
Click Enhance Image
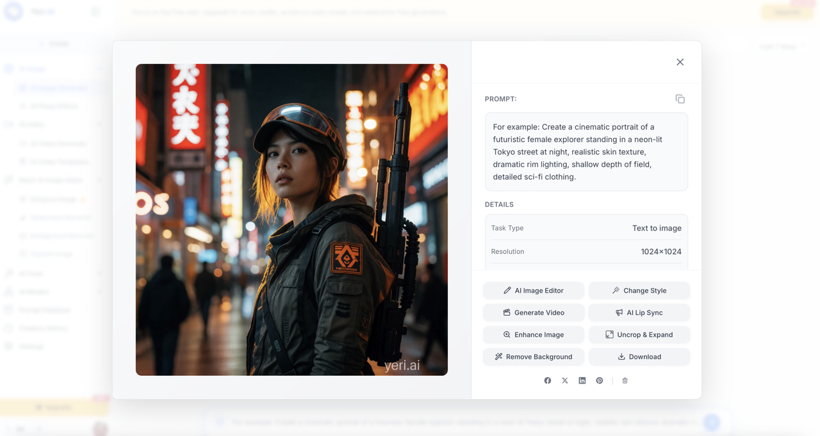pyautogui.click(x=534, y=335)
